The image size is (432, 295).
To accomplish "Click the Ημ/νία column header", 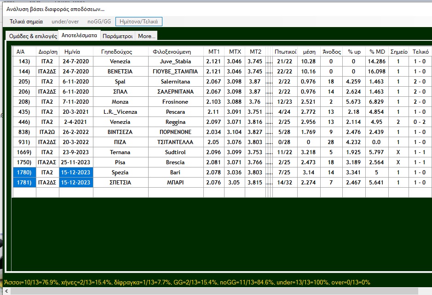I will pyautogui.click(x=75, y=52).
